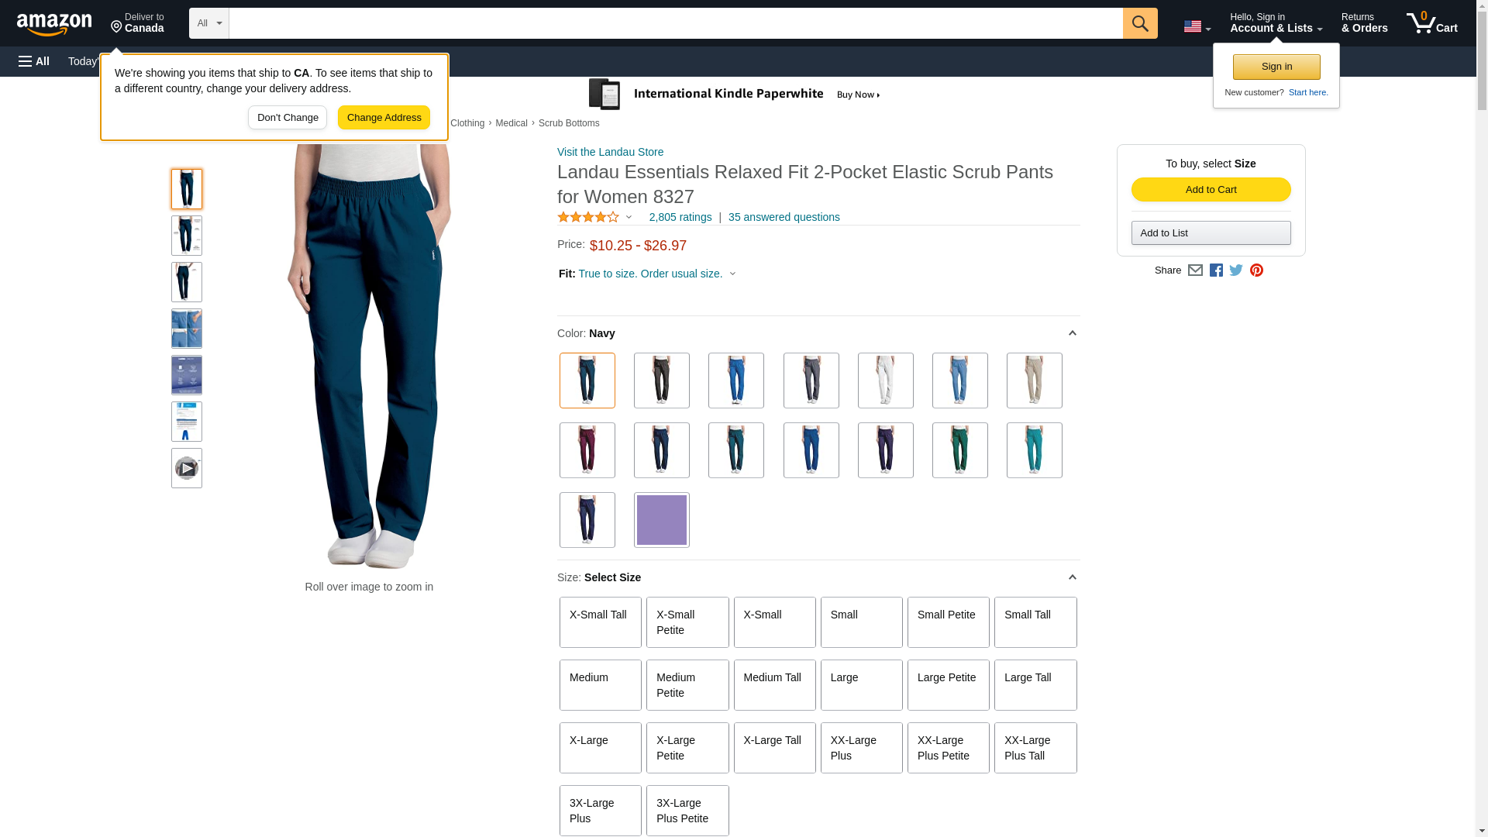Share product on Twitter
1488x837 pixels.
(1236, 270)
